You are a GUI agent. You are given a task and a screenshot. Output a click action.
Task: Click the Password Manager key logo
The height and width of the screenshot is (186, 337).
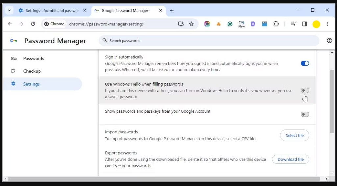pyautogui.click(x=13, y=40)
